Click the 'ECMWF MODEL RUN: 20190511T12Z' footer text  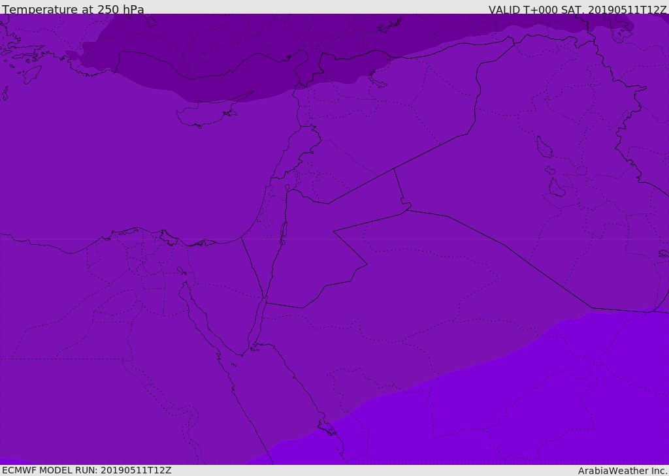(x=87, y=470)
